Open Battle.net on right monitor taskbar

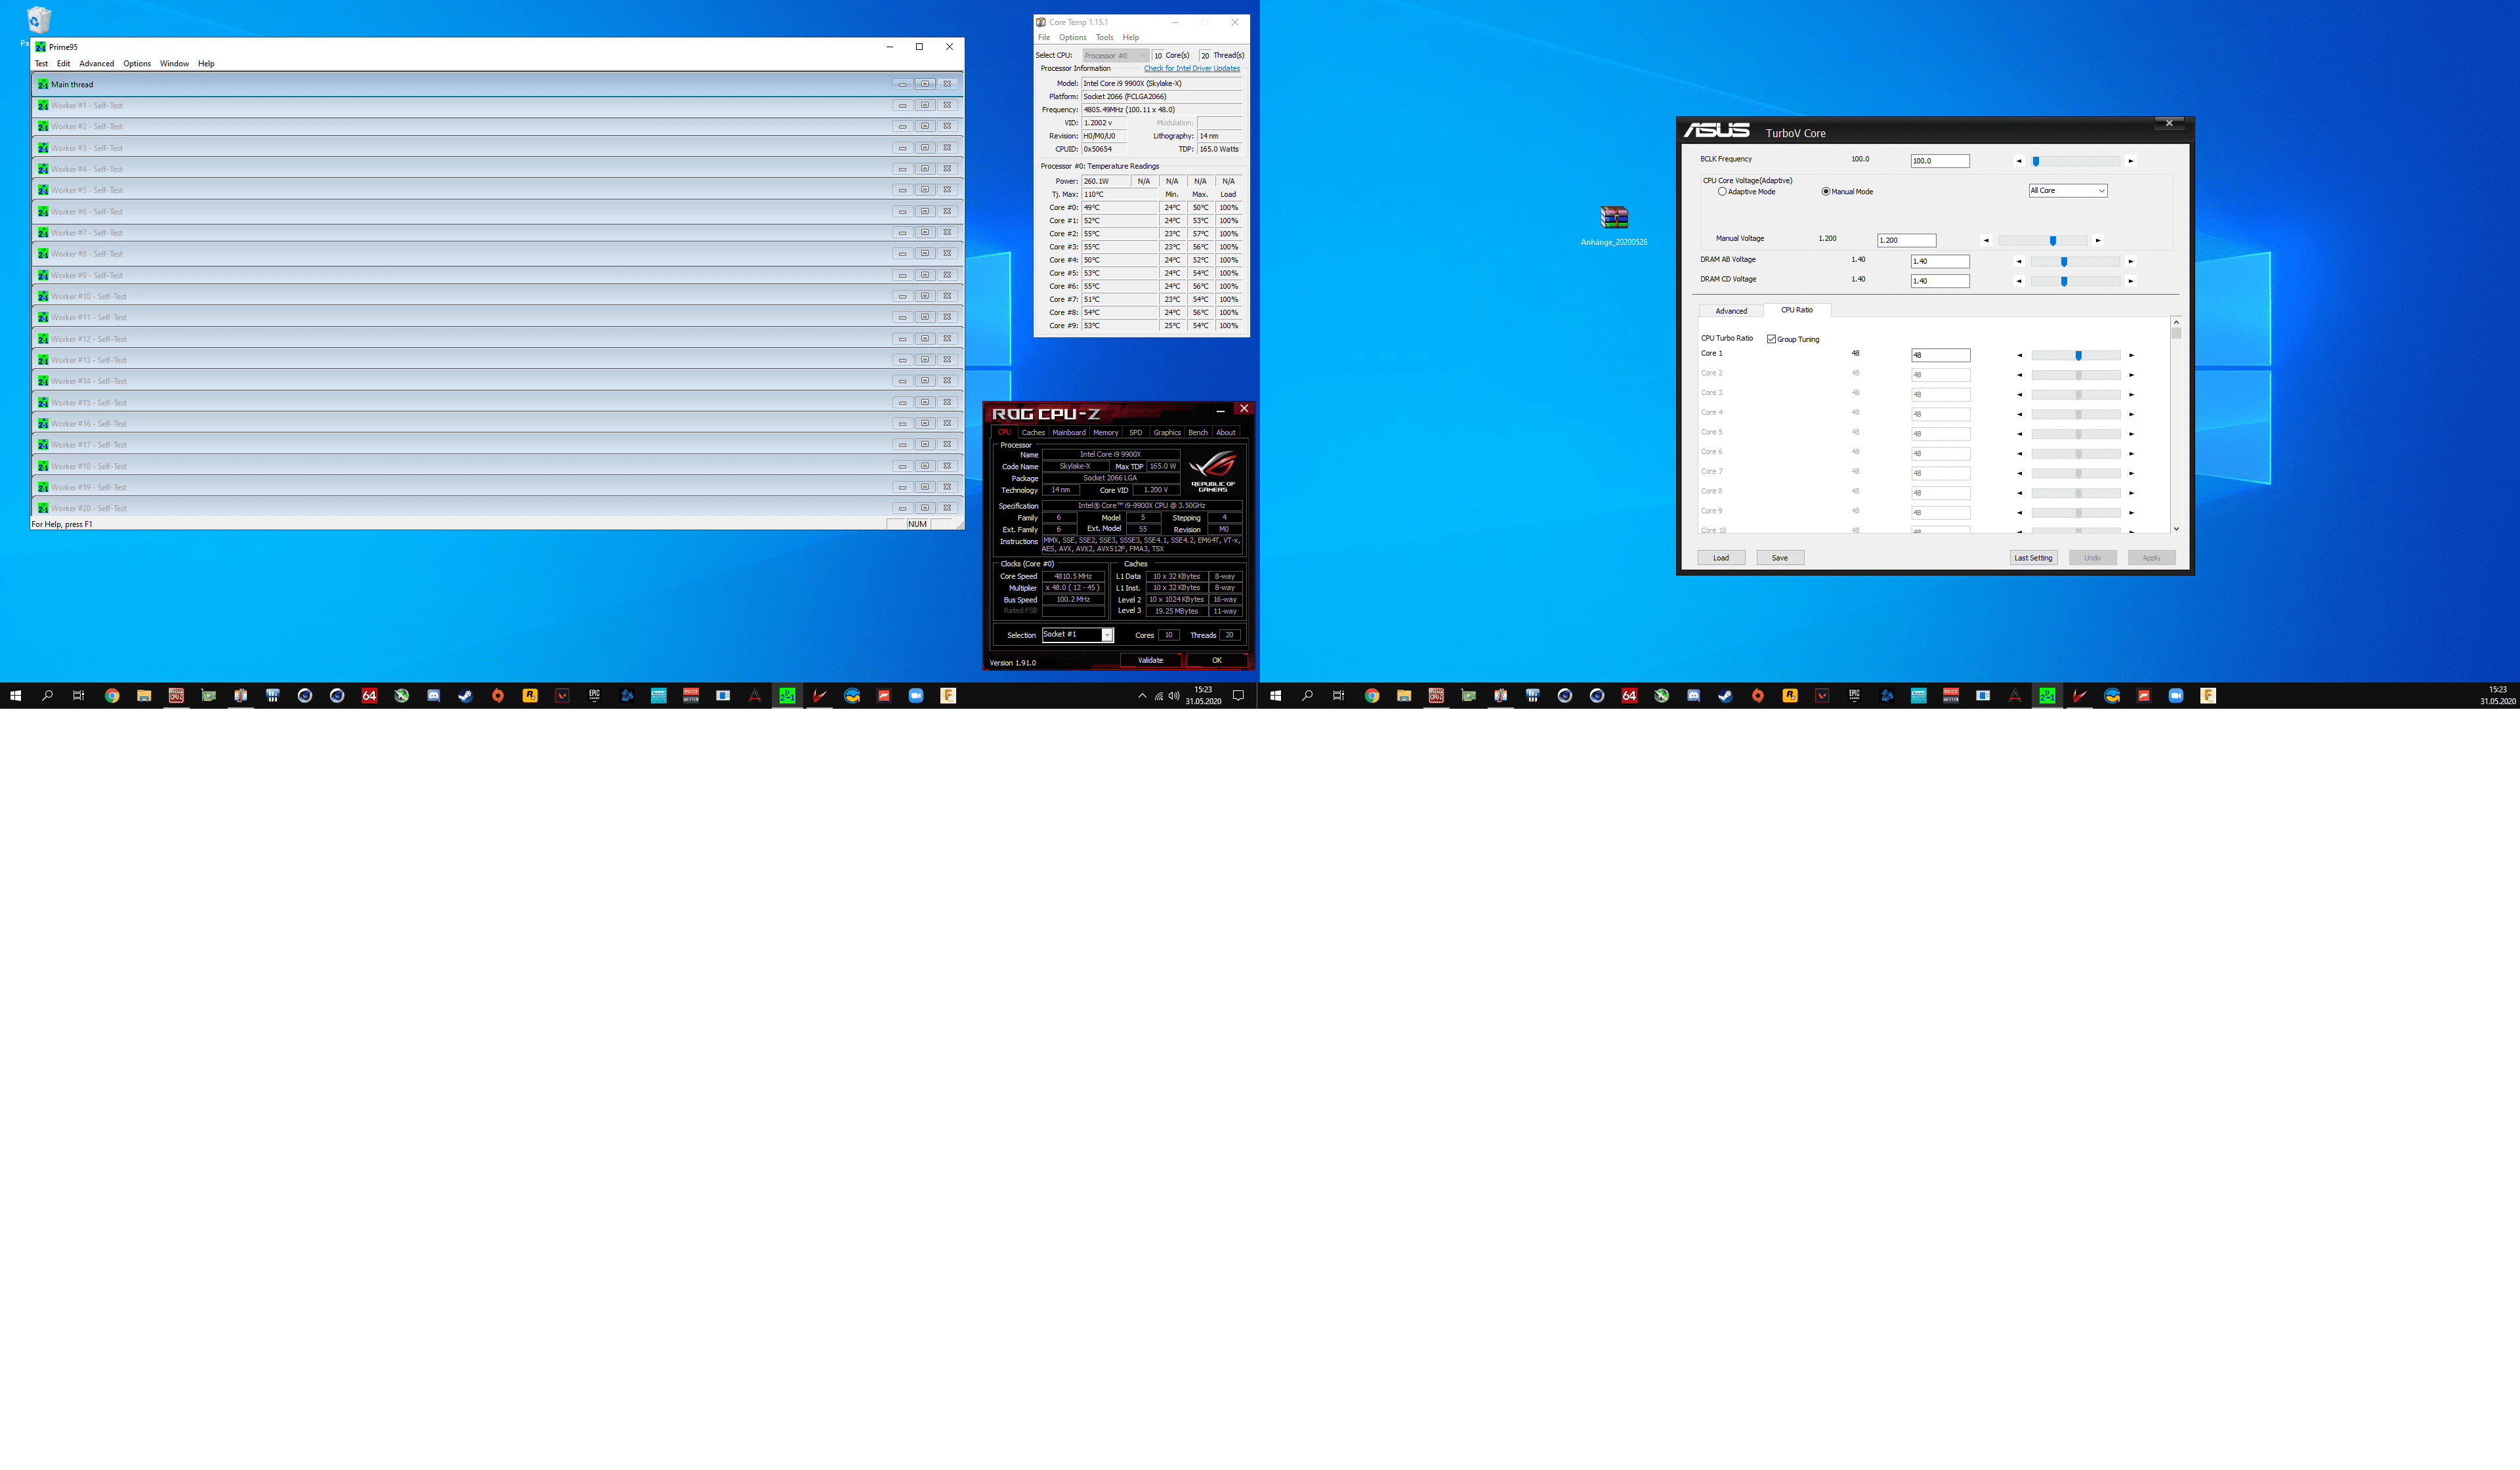click(x=1886, y=696)
